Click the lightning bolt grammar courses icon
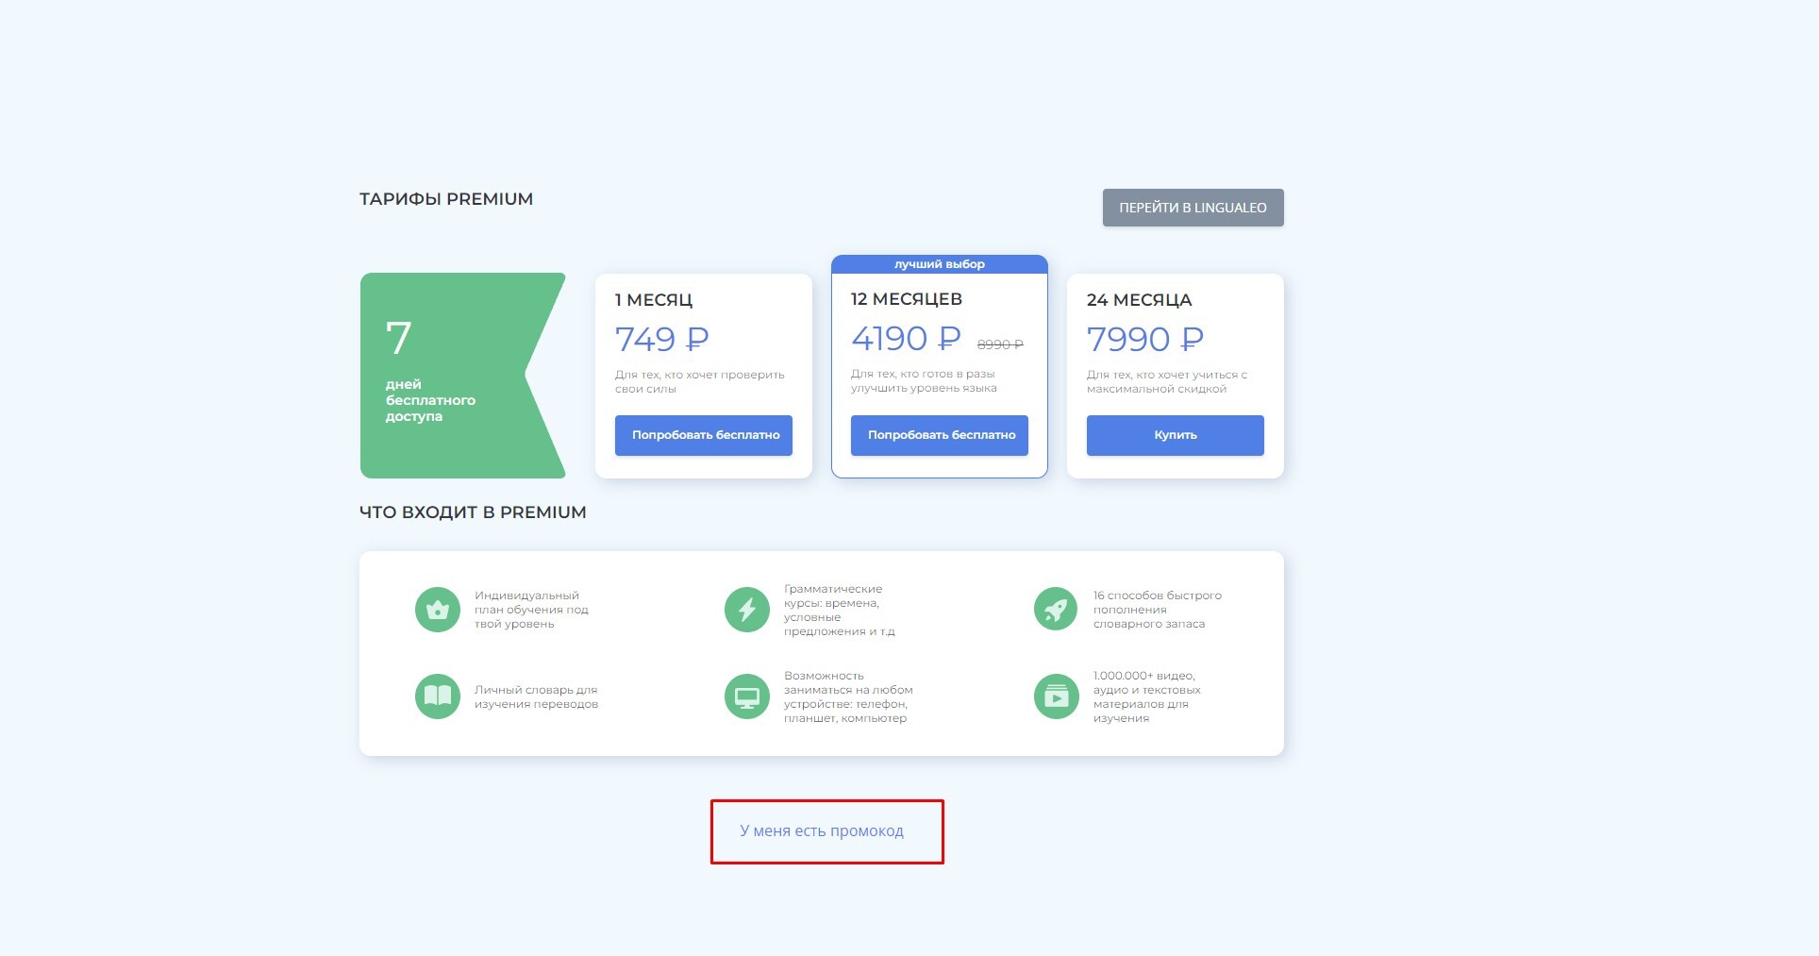 (x=747, y=610)
